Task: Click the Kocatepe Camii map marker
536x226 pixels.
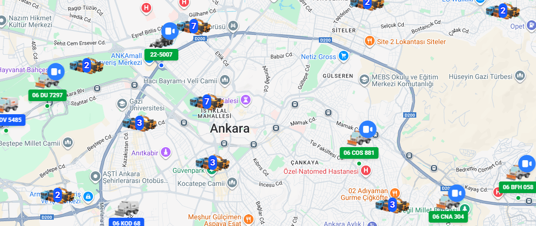Action: [x=232, y=182]
